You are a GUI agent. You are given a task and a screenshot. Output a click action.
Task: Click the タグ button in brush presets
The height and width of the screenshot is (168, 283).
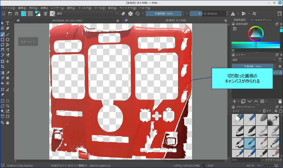(x=268, y=111)
